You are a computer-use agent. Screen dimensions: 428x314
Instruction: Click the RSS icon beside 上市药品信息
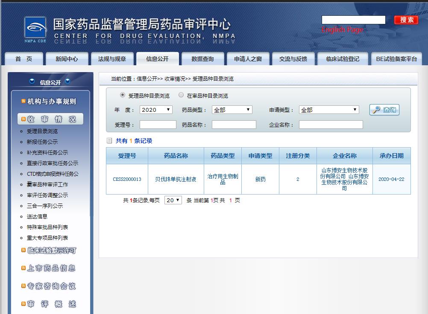pos(23,268)
